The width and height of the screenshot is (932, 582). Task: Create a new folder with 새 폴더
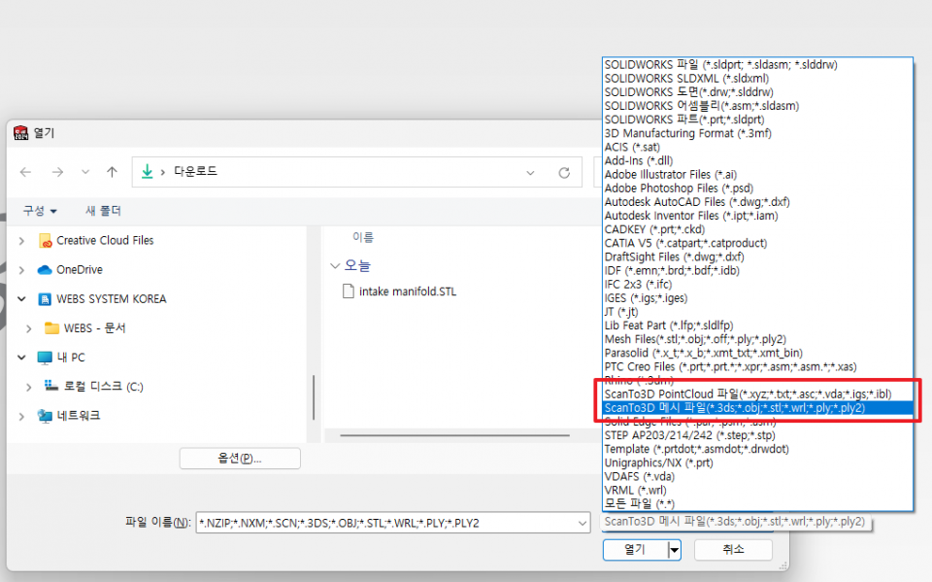pyautogui.click(x=104, y=211)
